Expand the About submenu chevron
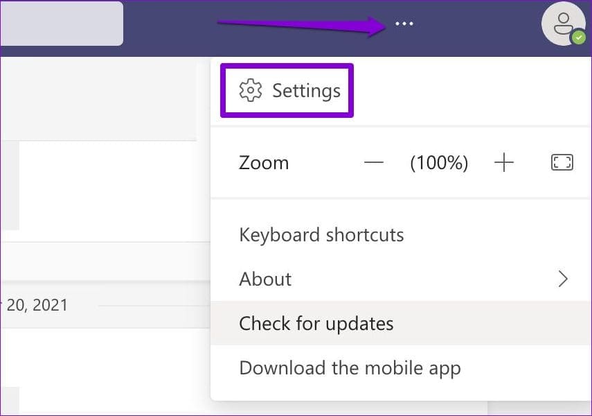Screen dimensions: 592x416 tap(563, 279)
